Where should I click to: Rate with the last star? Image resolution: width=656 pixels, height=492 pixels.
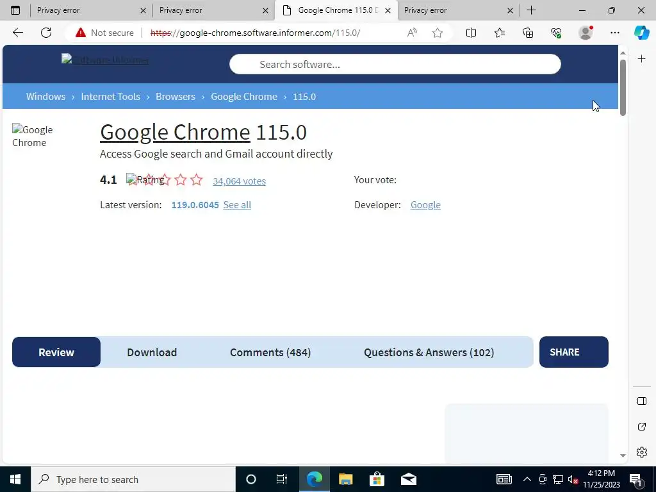196,180
